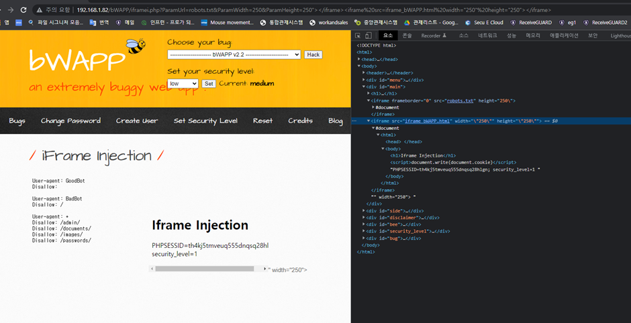Expand the head element node
Image resolution: width=631 pixels, height=323 pixels.
pos(359,59)
